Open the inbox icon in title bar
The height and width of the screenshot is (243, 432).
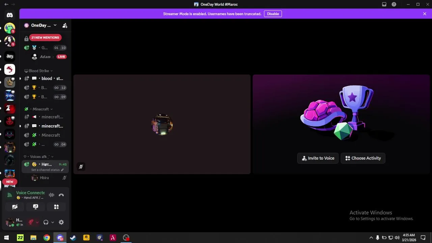click(384, 4)
